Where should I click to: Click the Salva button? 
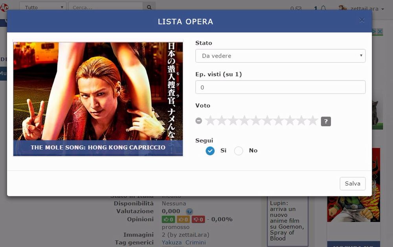(x=353, y=184)
